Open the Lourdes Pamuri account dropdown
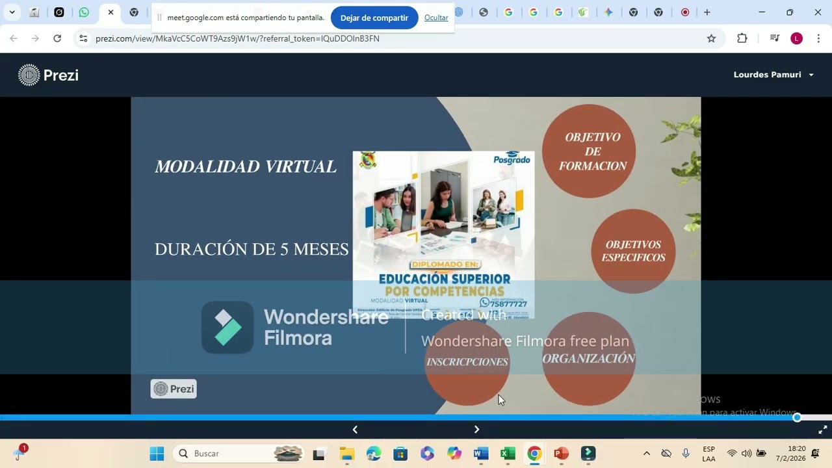Image resolution: width=832 pixels, height=468 pixels. point(773,75)
